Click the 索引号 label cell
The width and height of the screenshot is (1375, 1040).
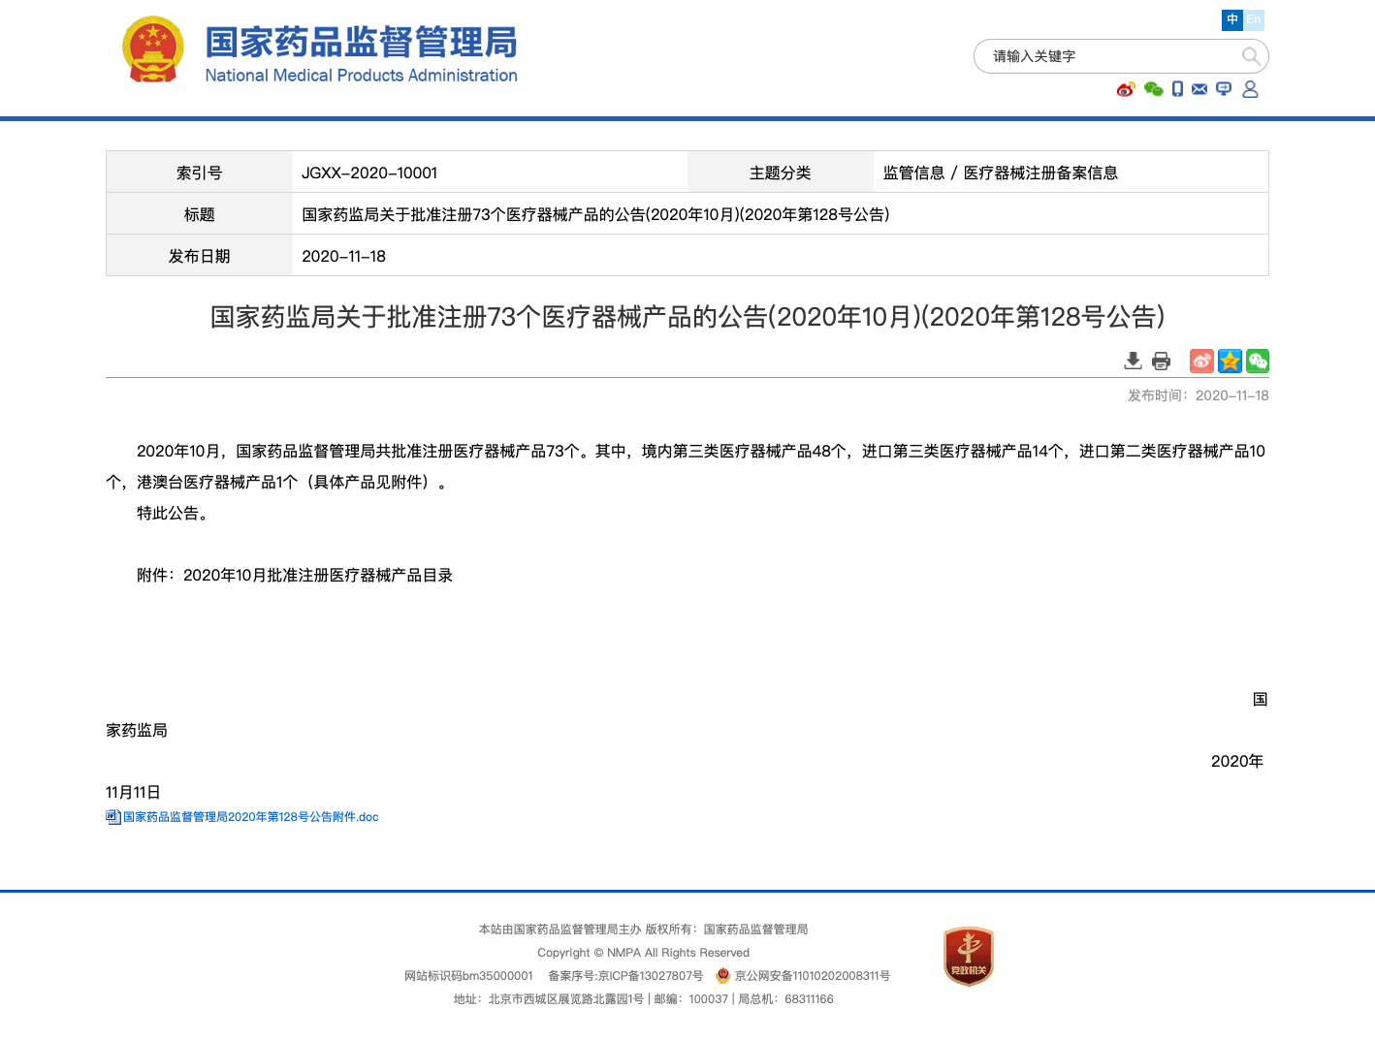[199, 173]
